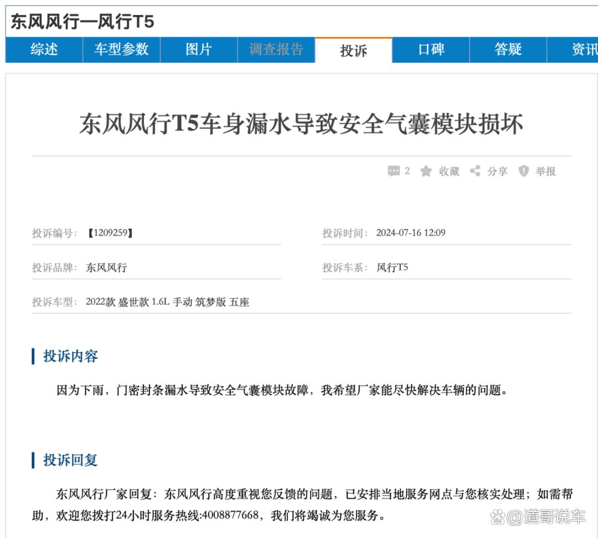Click the shield report icon
Screen dimensions: 598x538
524,171
